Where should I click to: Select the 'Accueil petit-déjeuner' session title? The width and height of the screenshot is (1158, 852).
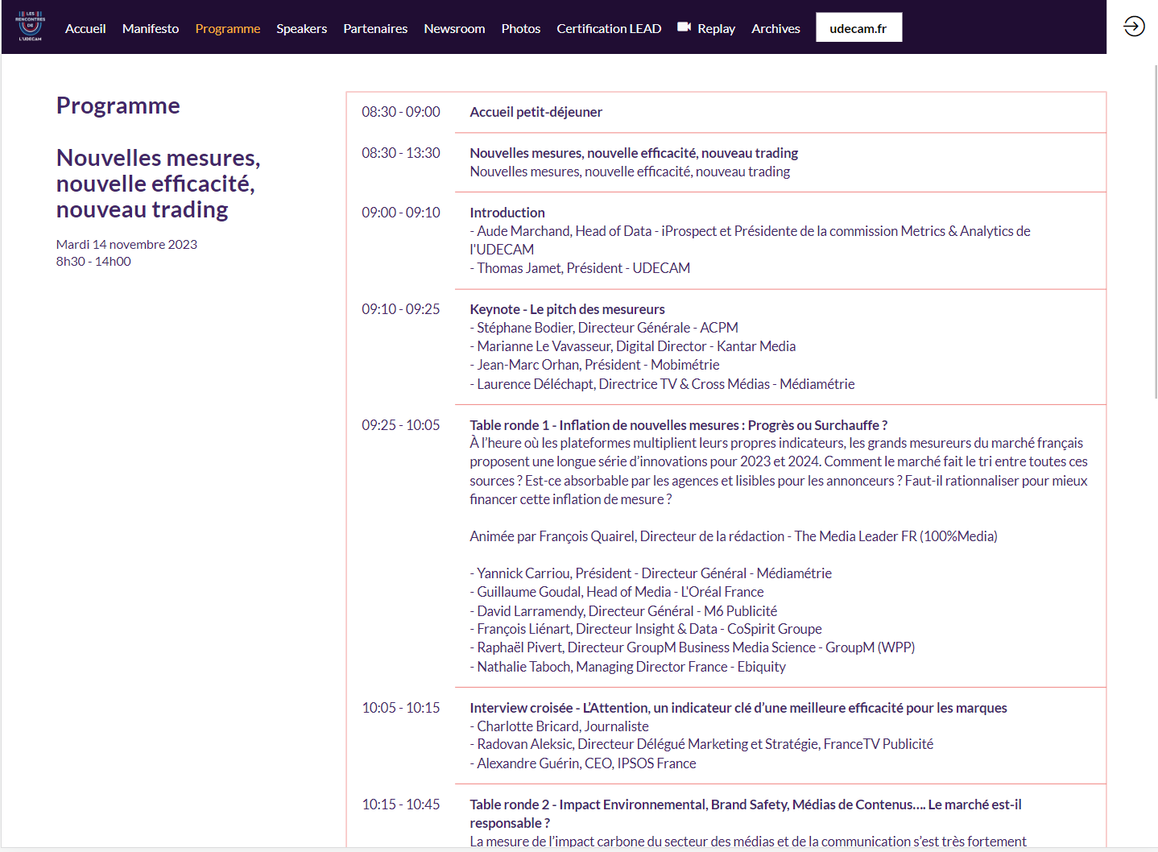(536, 112)
